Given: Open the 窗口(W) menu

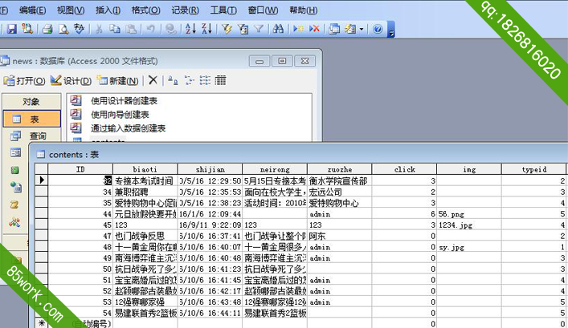Looking at the screenshot, I should pos(263,10).
